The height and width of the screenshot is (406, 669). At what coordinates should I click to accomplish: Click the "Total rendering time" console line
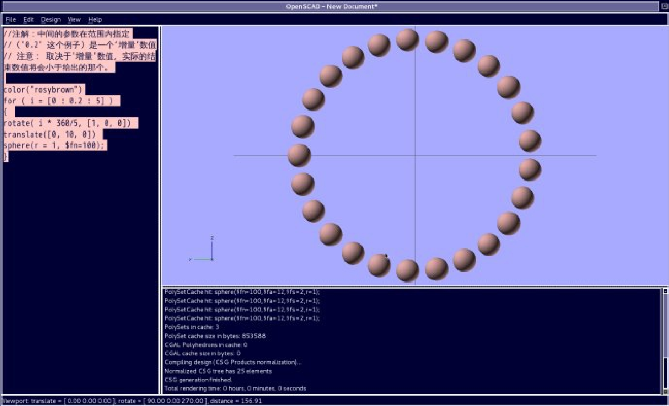click(235, 389)
